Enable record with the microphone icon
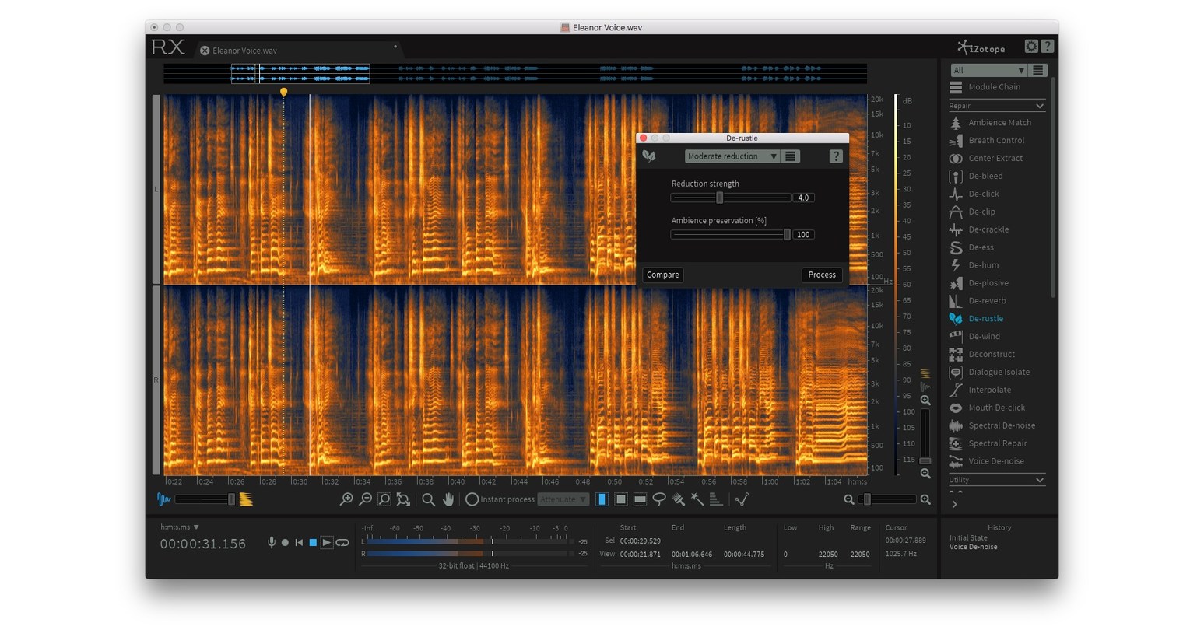This screenshot has width=1204, height=630. tap(271, 542)
